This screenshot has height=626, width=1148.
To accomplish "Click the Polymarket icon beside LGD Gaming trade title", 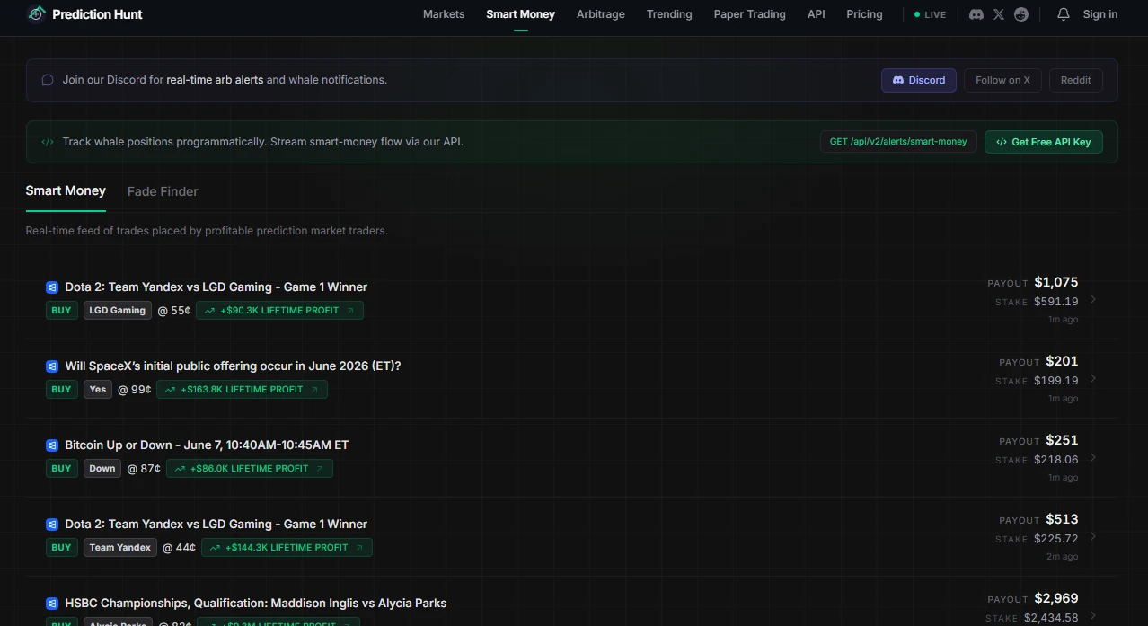I will pyautogui.click(x=52, y=287).
